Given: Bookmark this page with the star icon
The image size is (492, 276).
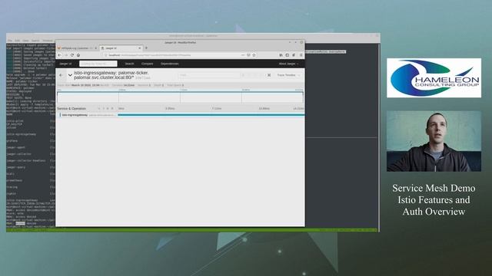Looking at the screenshot, I should [254, 55].
